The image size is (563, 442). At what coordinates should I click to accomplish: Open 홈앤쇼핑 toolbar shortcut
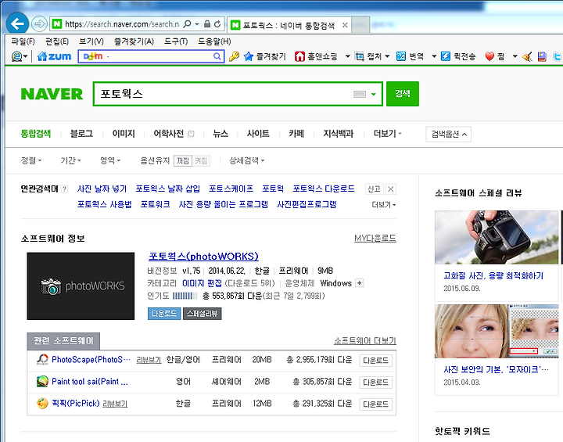pyautogui.click(x=317, y=56)
